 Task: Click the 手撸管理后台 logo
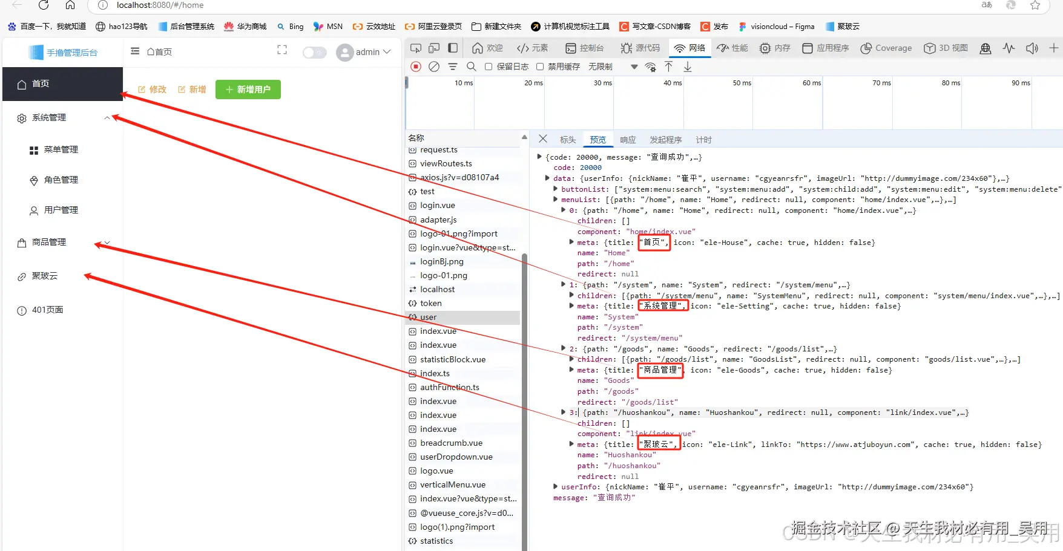pyautogui.click(x=63, y=53)
